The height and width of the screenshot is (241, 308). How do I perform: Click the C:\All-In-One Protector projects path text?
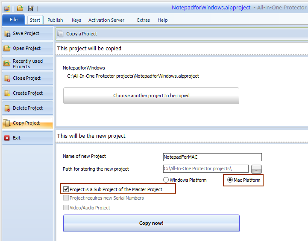click(x=133, y=76)
